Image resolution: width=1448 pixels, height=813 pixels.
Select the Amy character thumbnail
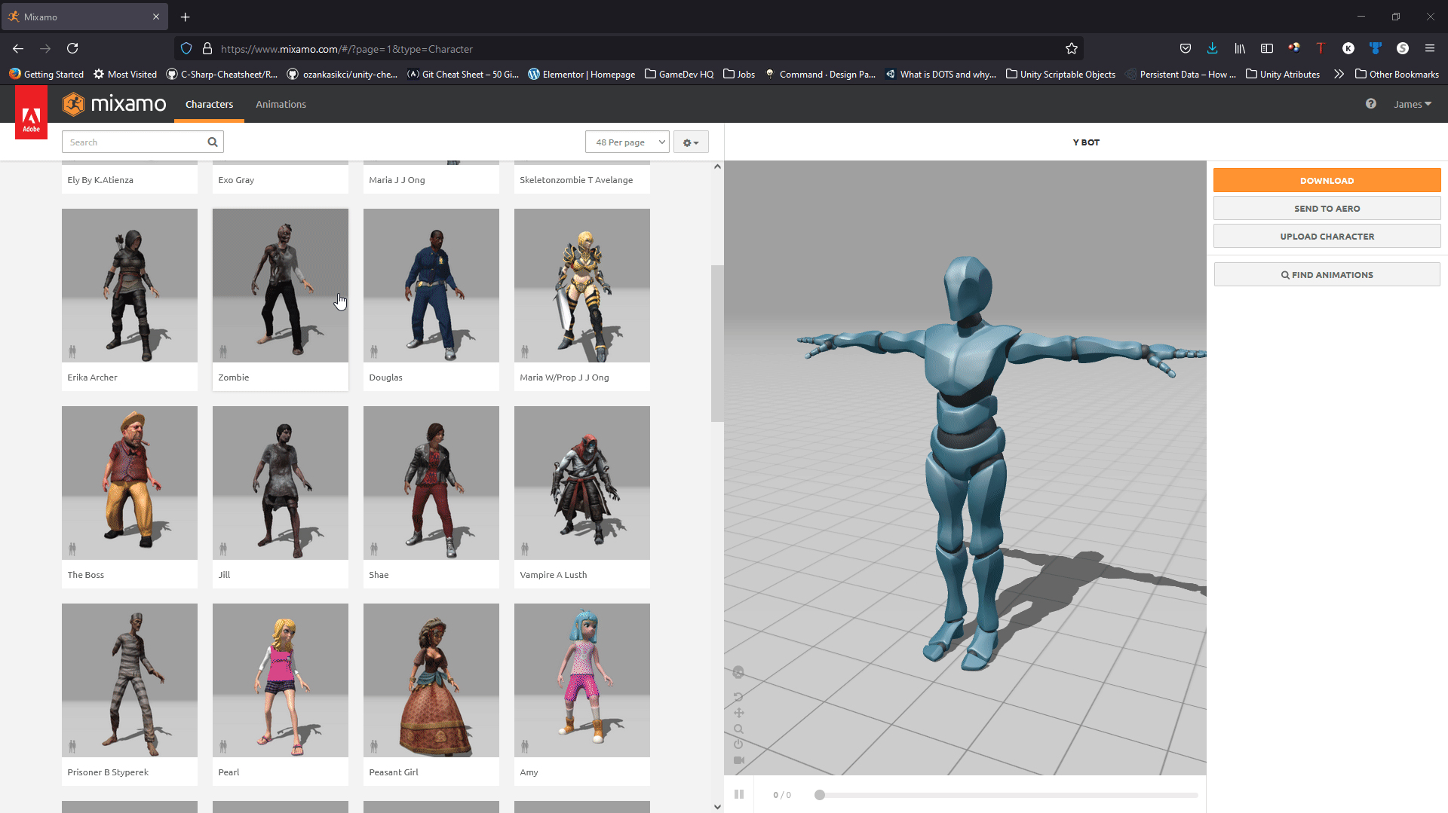[582, 680]
